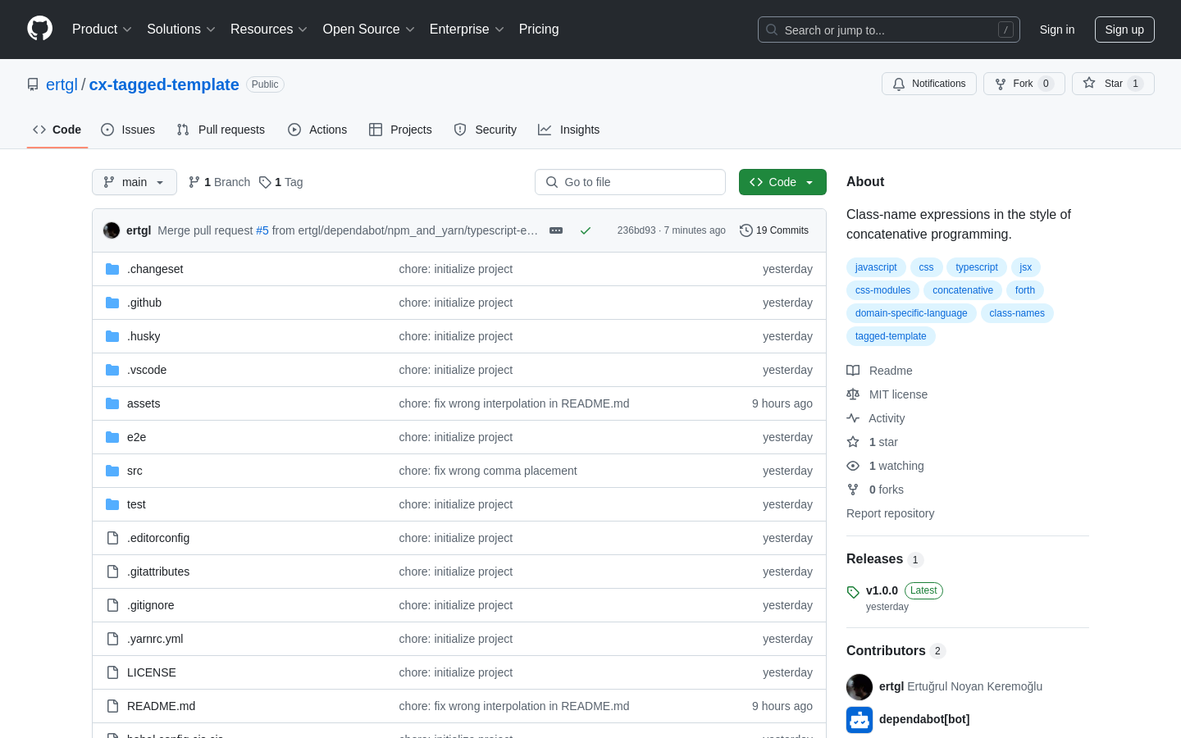This screenshot has width=1181, height=738.
Task: Expand the Open Source menu
Action: tap(369, 29)
